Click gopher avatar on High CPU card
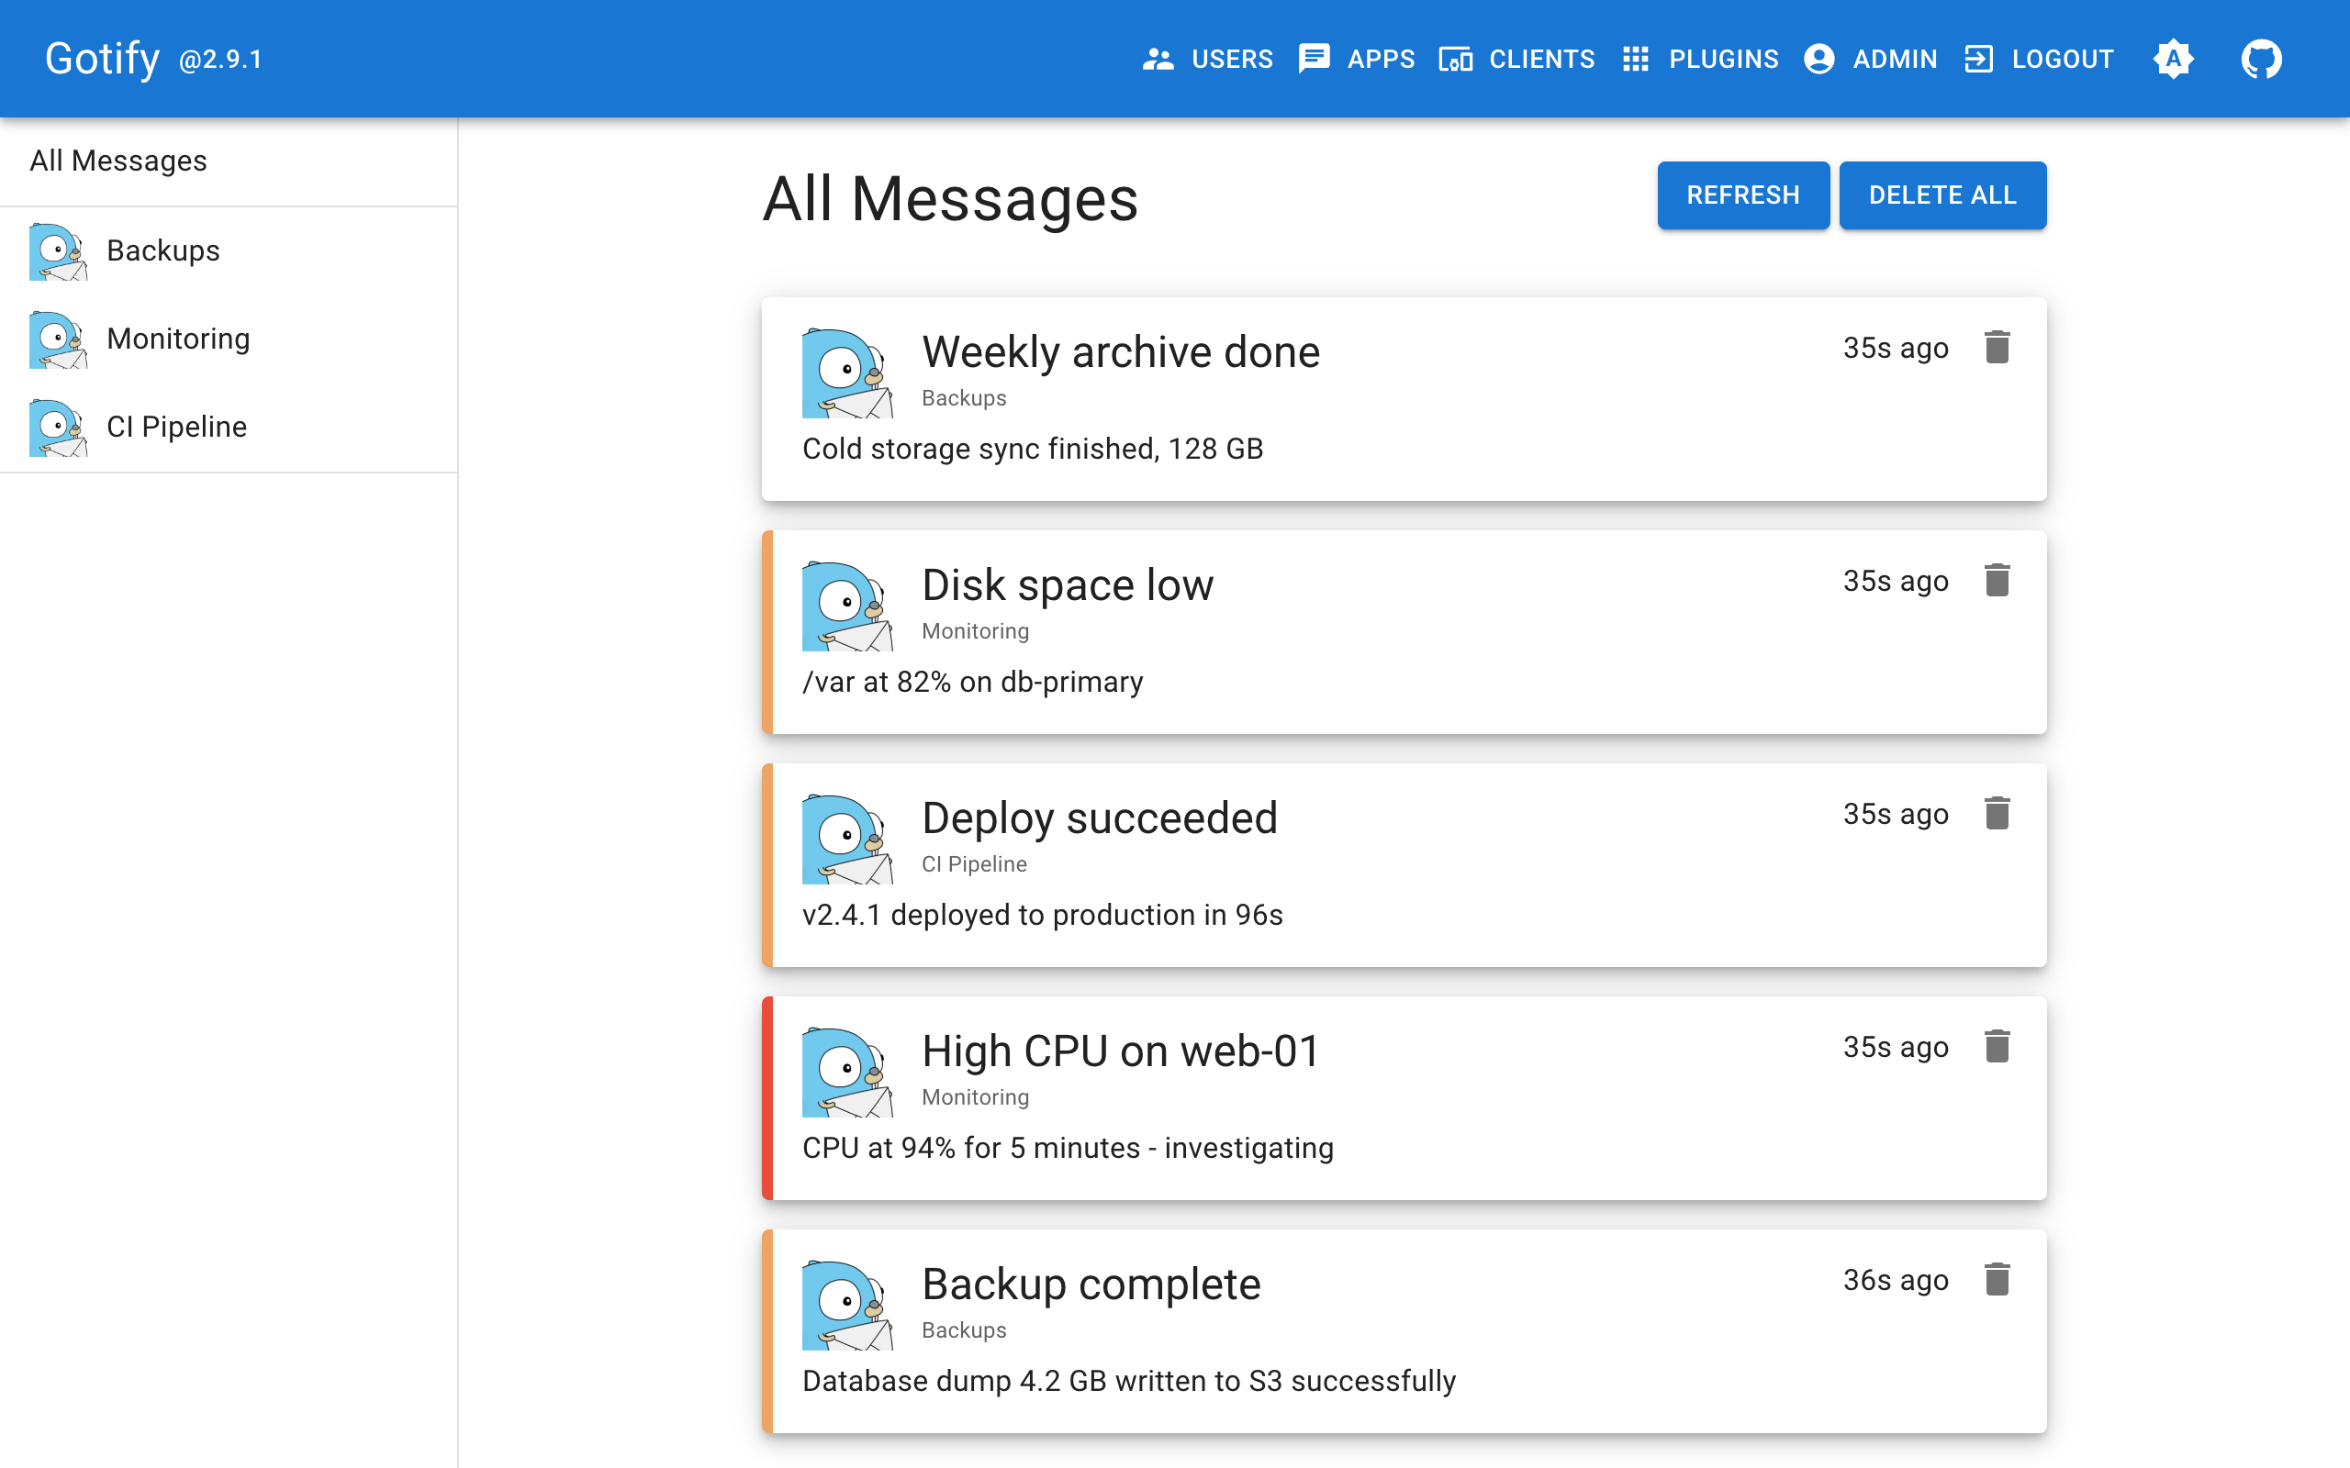The image size is (2350, 1468). pos(848,1073)
